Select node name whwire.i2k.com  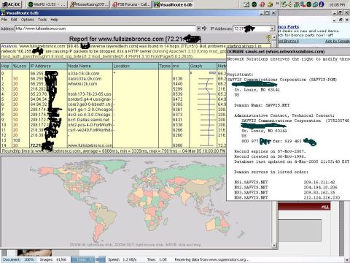[x=82, y=84]
